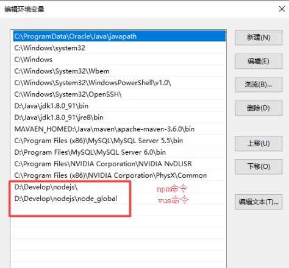This screenshot has height=268, width=289.
Task: Select the C:\Windows path entry
Action: [x=120, y=60]
